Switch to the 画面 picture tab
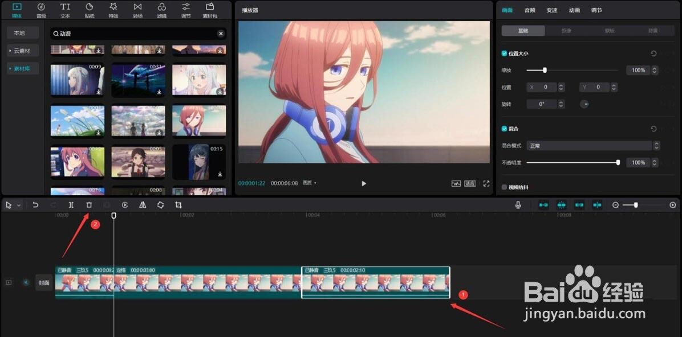 coord(507,10)
